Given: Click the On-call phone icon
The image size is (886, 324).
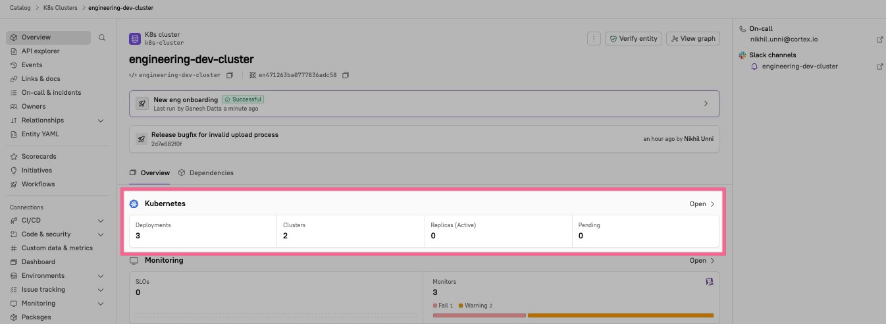Looking at the screenshot, I should 743,29.
